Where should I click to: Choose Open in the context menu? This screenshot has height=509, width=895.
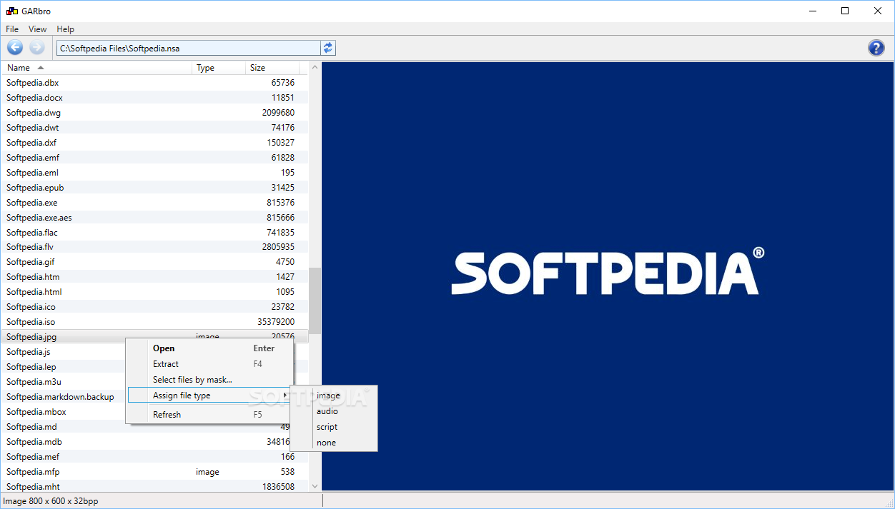[x=209, y=348]
